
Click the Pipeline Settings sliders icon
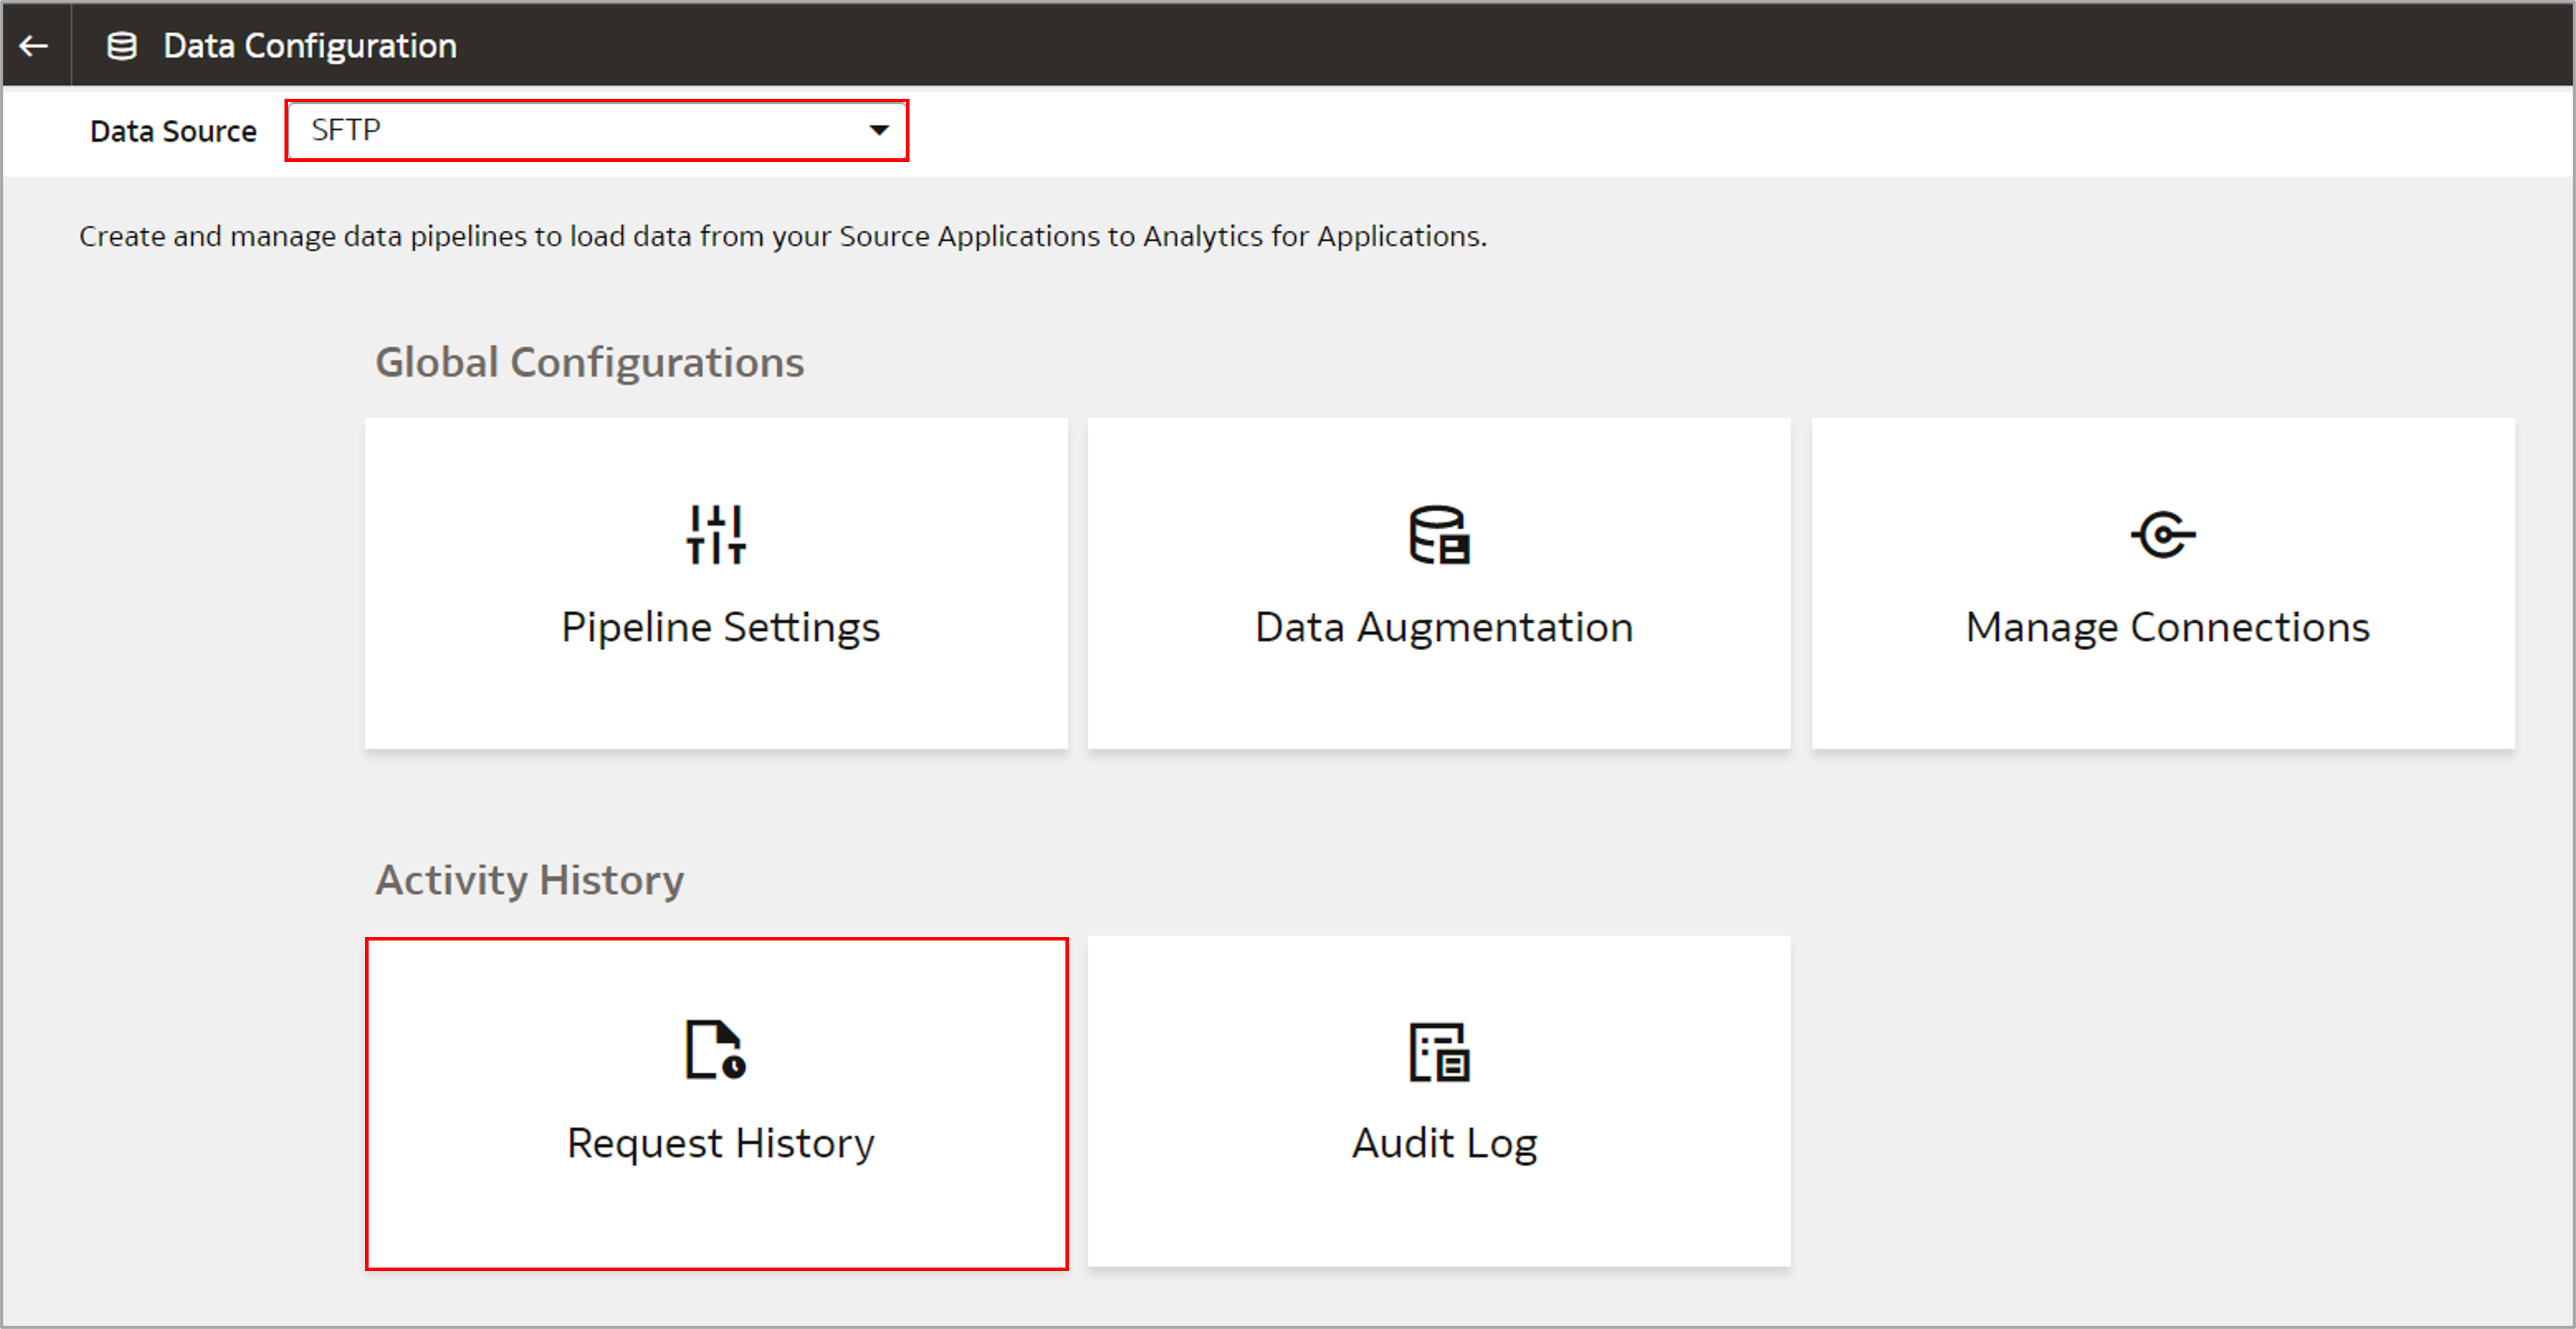coord(716,534)
